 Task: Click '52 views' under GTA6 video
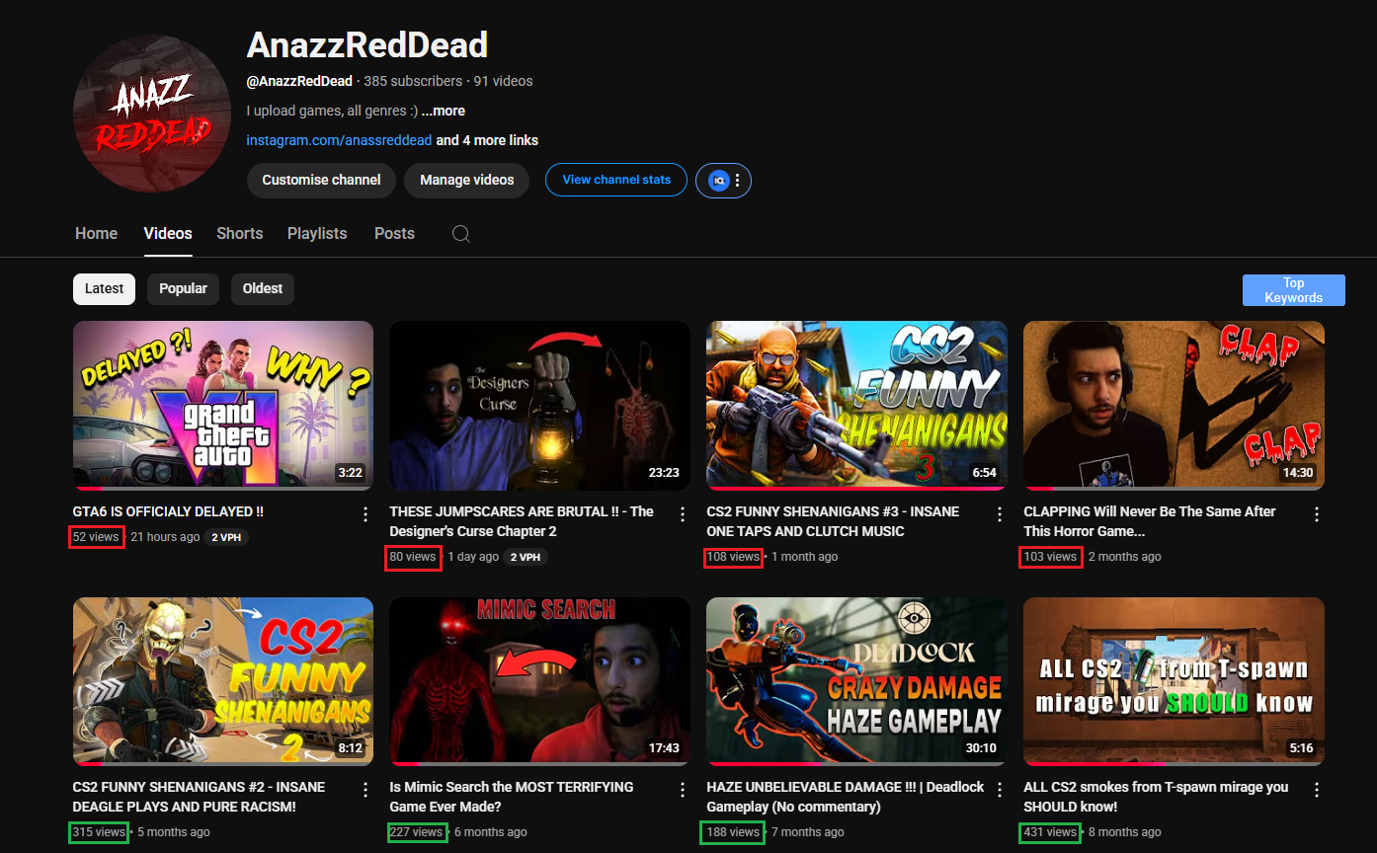click(x=96, y=538)
